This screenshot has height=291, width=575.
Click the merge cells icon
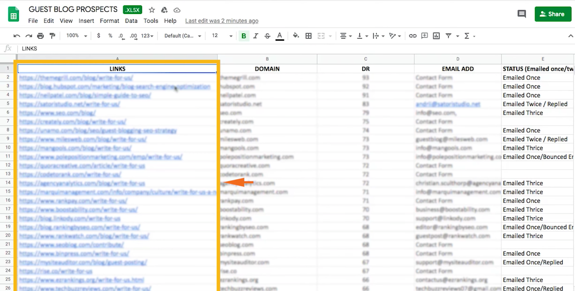coord(321,36)
